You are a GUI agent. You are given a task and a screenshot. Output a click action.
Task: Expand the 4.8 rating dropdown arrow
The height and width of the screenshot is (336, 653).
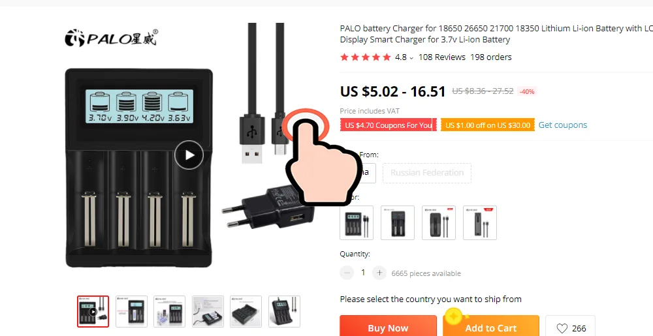point(411,58)
